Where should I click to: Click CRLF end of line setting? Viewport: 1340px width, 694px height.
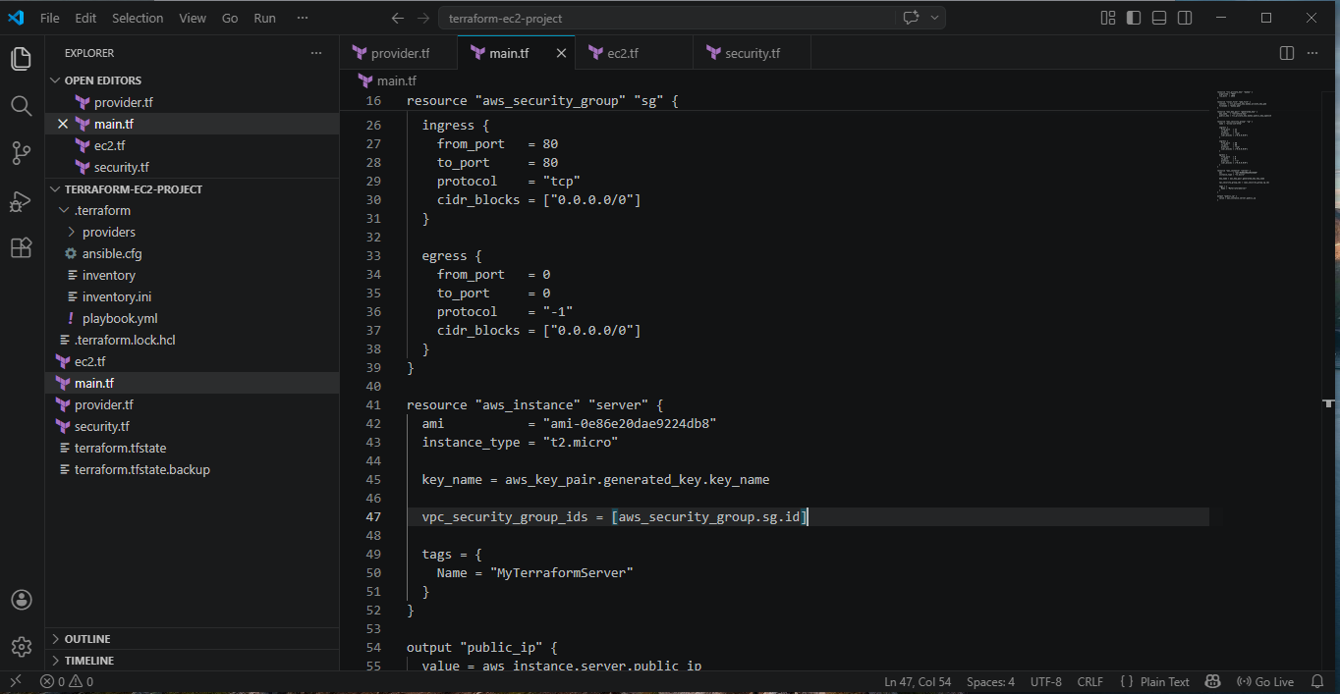click(x=1089, y=681)
